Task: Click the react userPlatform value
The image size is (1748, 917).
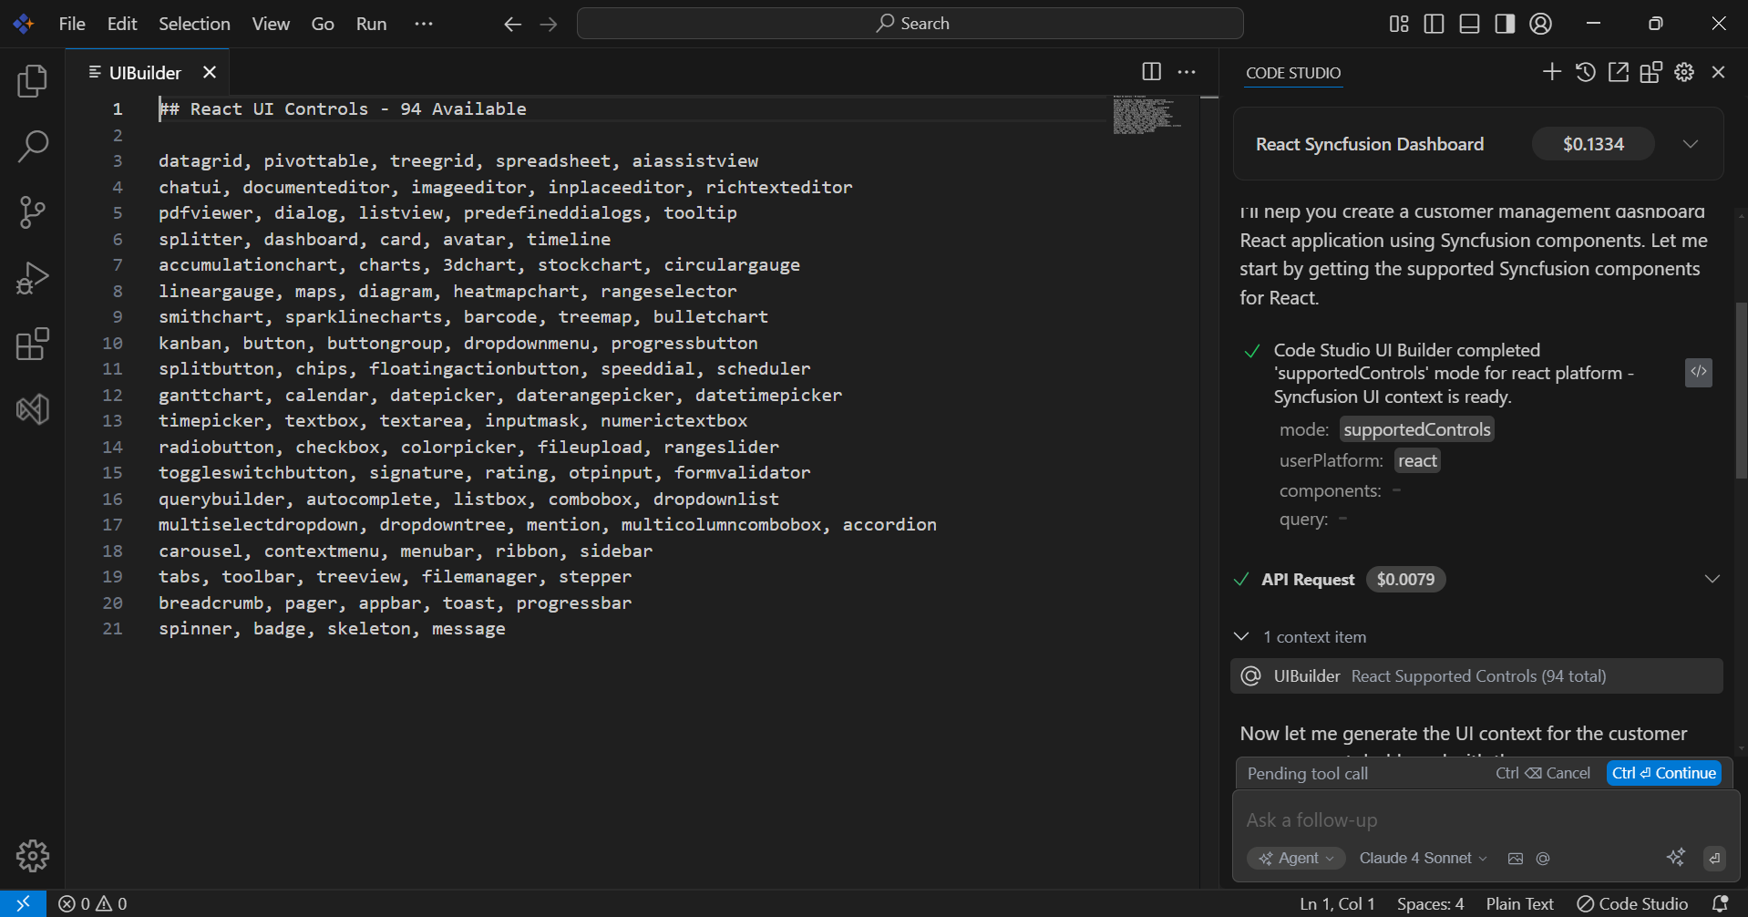Action: [x=1417, y=460]
